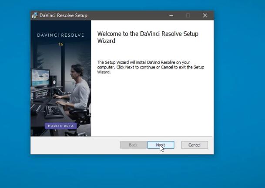Cancel the DaVinci Resolve Setup Wizard
The image size is (265, 188).
(195, 145)
